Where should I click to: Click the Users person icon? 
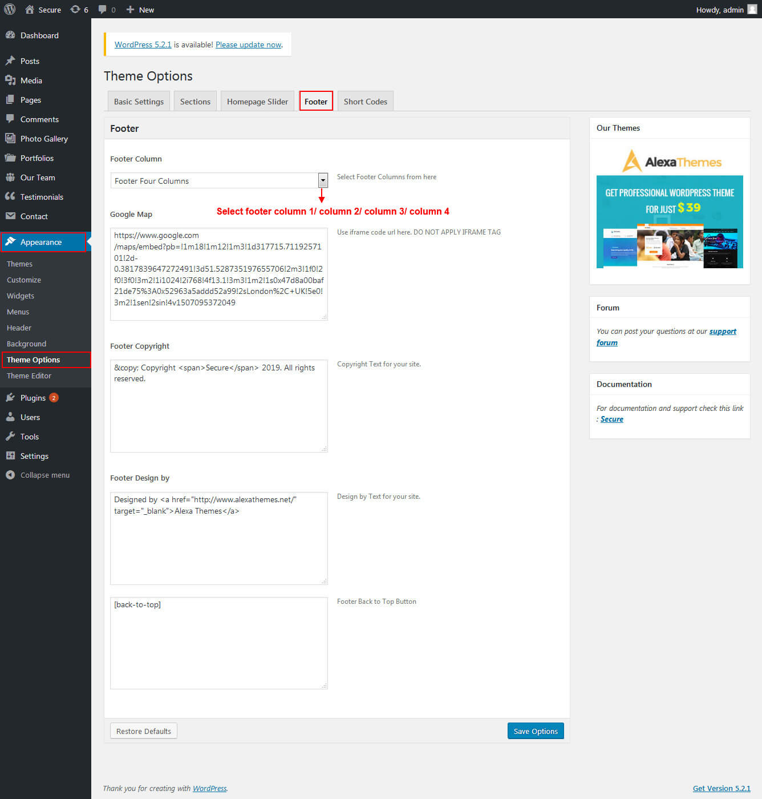[x=10, y=417]
